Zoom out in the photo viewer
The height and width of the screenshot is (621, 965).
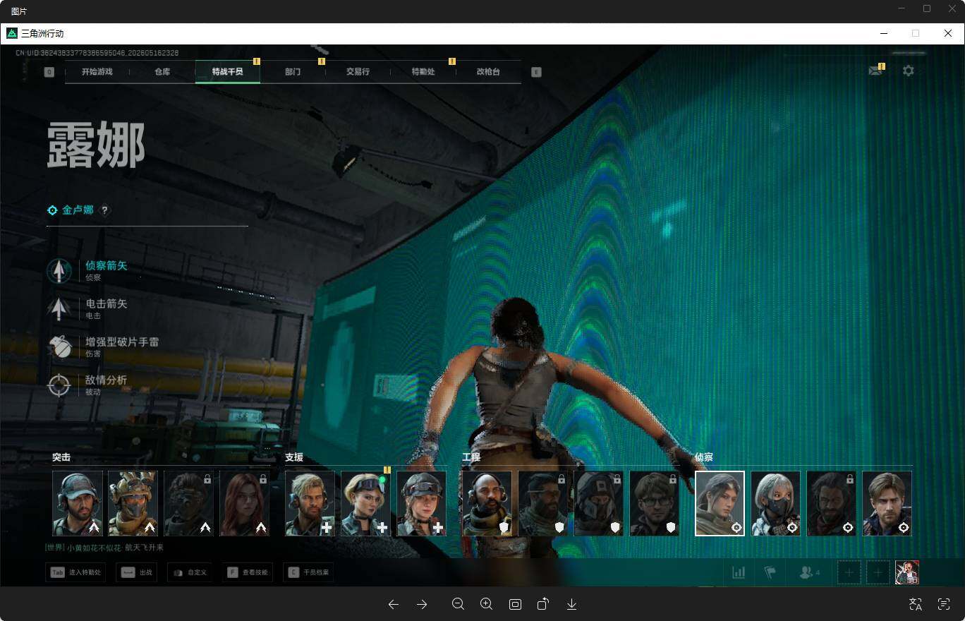458,604
